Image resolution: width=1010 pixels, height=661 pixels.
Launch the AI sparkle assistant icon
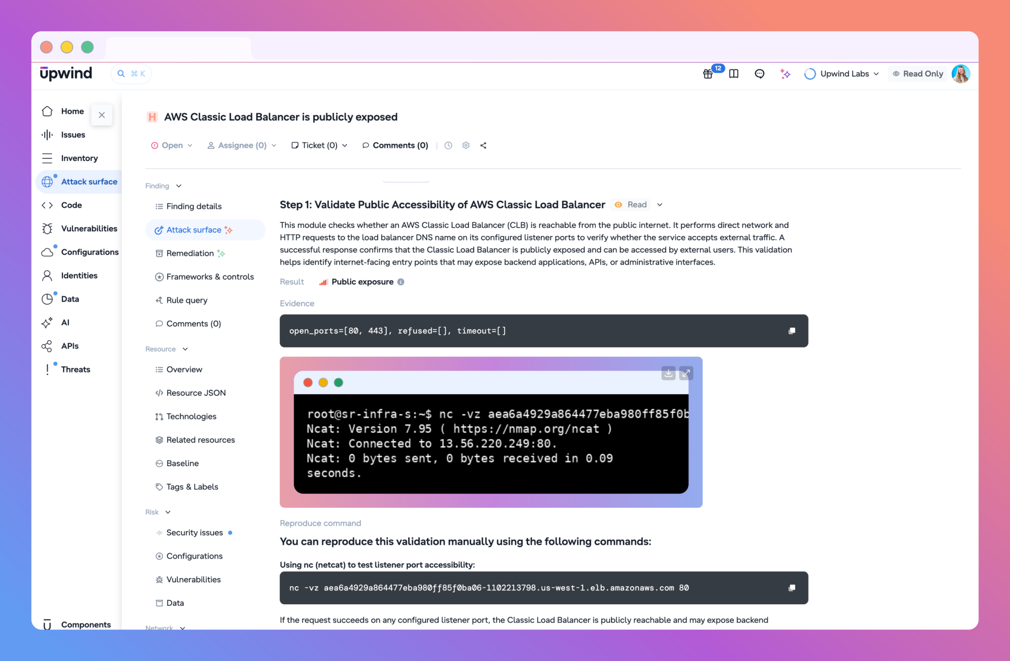(785, 74)
